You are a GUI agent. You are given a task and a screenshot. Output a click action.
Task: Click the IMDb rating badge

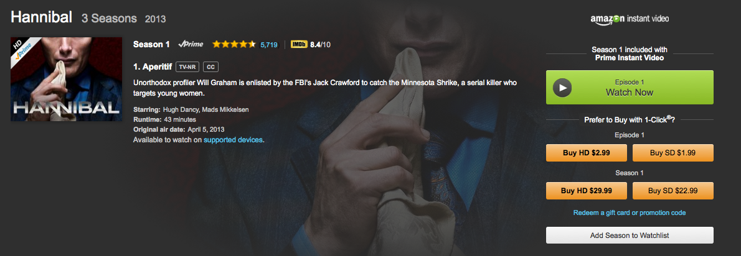click(299, 44)
